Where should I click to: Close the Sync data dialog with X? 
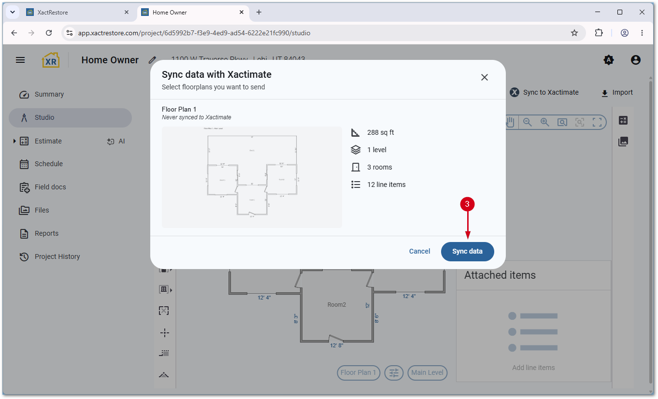coord(485,77)
